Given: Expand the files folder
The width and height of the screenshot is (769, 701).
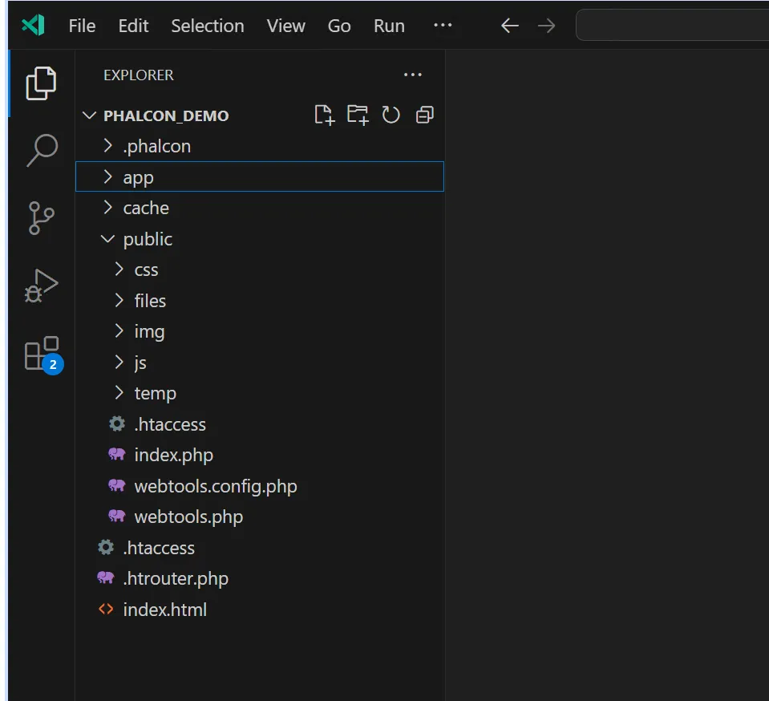Looking at the screenshot, I should pos(119,300).
